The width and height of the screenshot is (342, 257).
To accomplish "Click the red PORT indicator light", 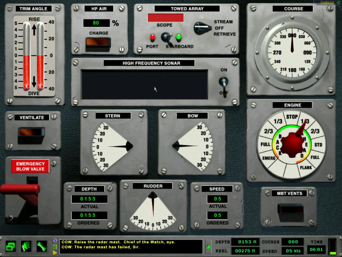I will [x=152, y=37].
